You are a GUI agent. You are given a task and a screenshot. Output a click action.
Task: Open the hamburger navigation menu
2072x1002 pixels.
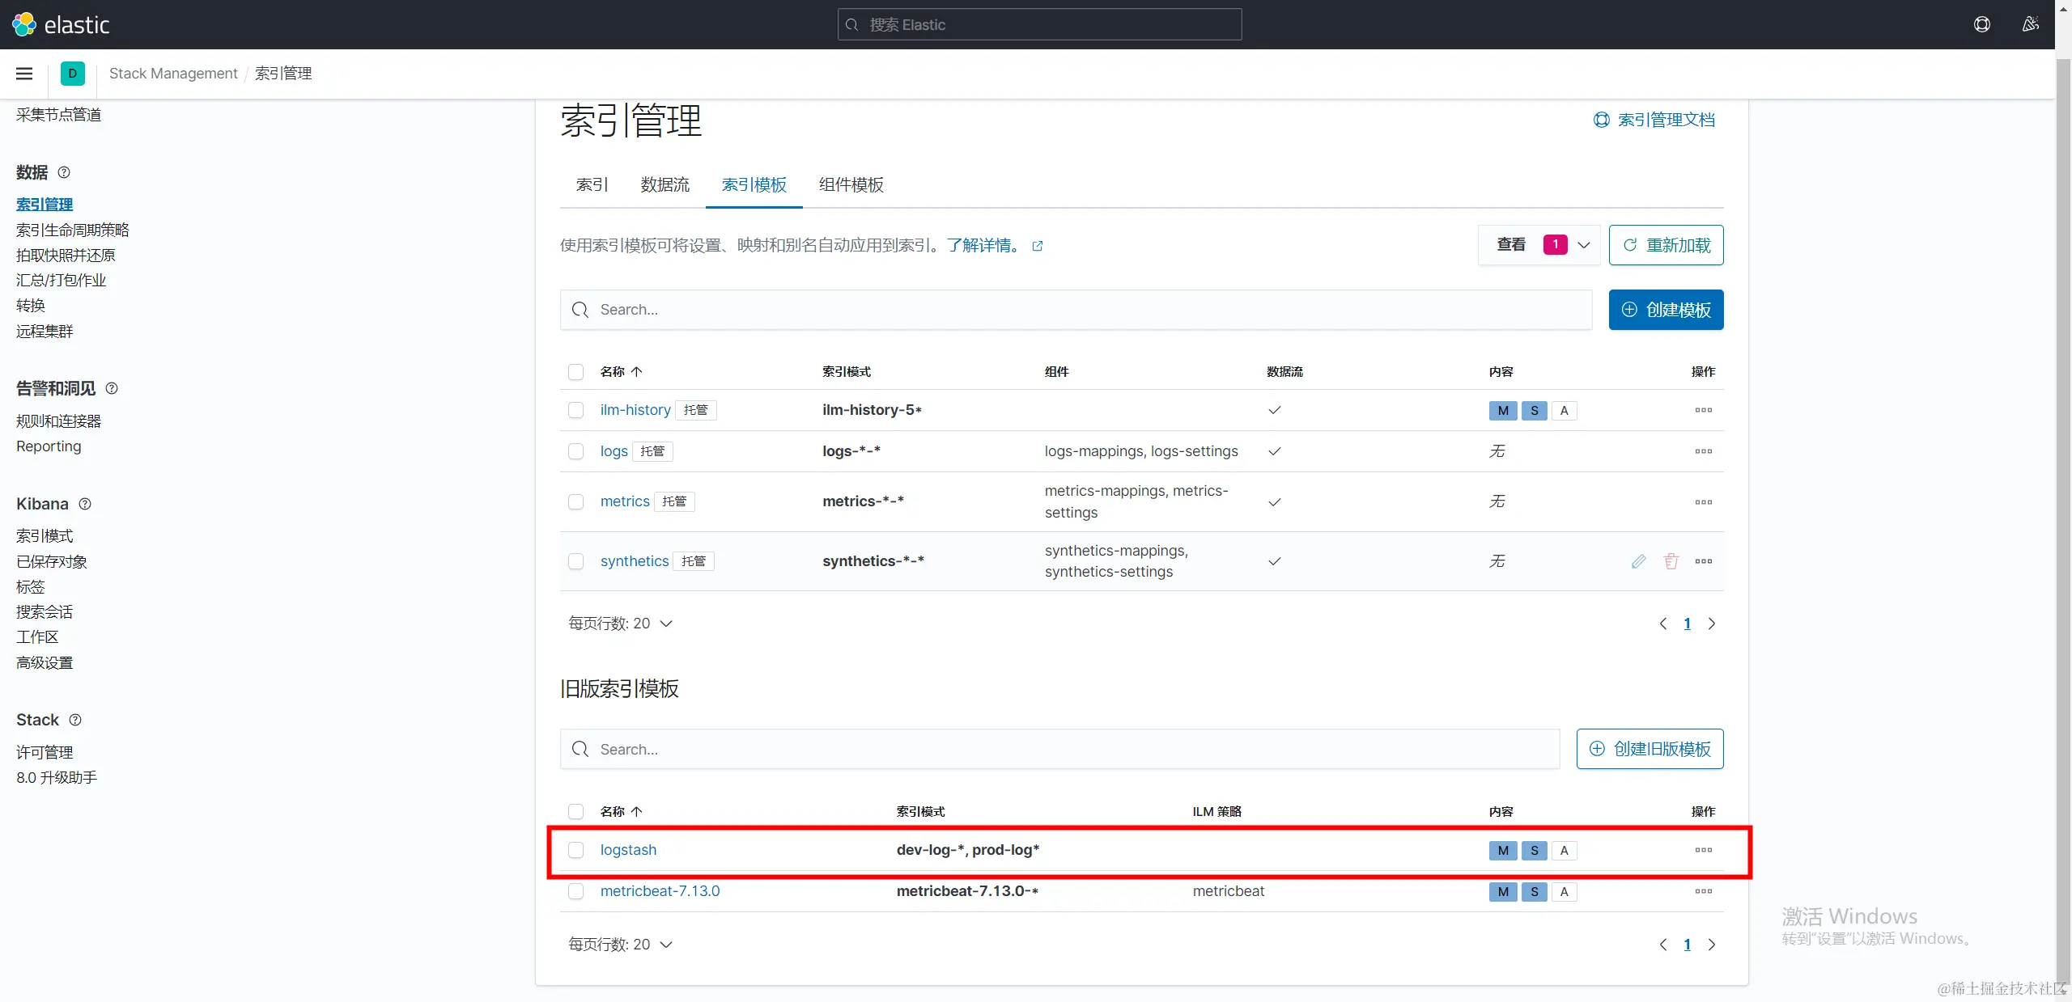coord(24,74)
